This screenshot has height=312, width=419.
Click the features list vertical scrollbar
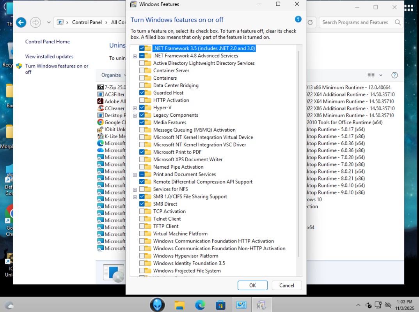(299, 156)
